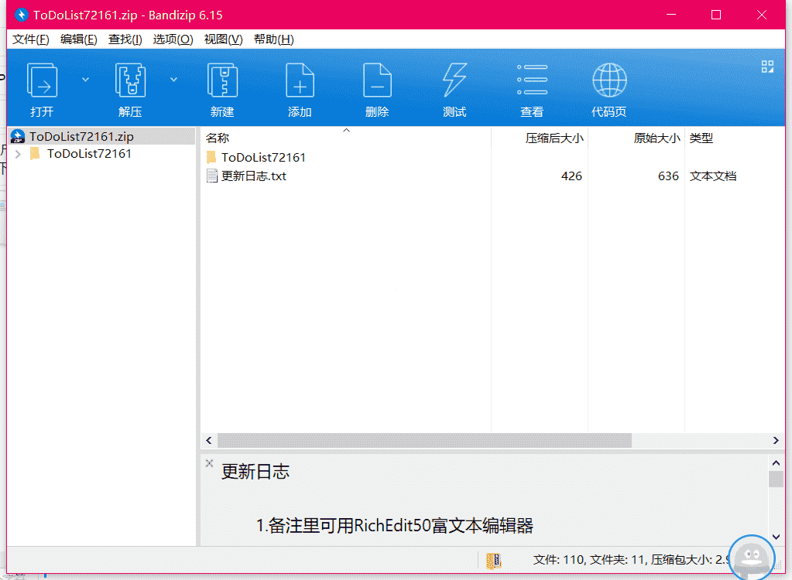Click the 查看 (View) list icon
The height and width of the screenshot is (580, 792).
coord(532,80)
